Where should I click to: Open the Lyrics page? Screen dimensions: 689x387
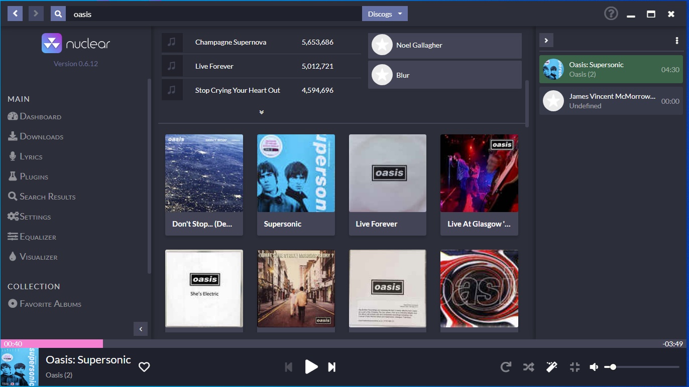point(25,156)
